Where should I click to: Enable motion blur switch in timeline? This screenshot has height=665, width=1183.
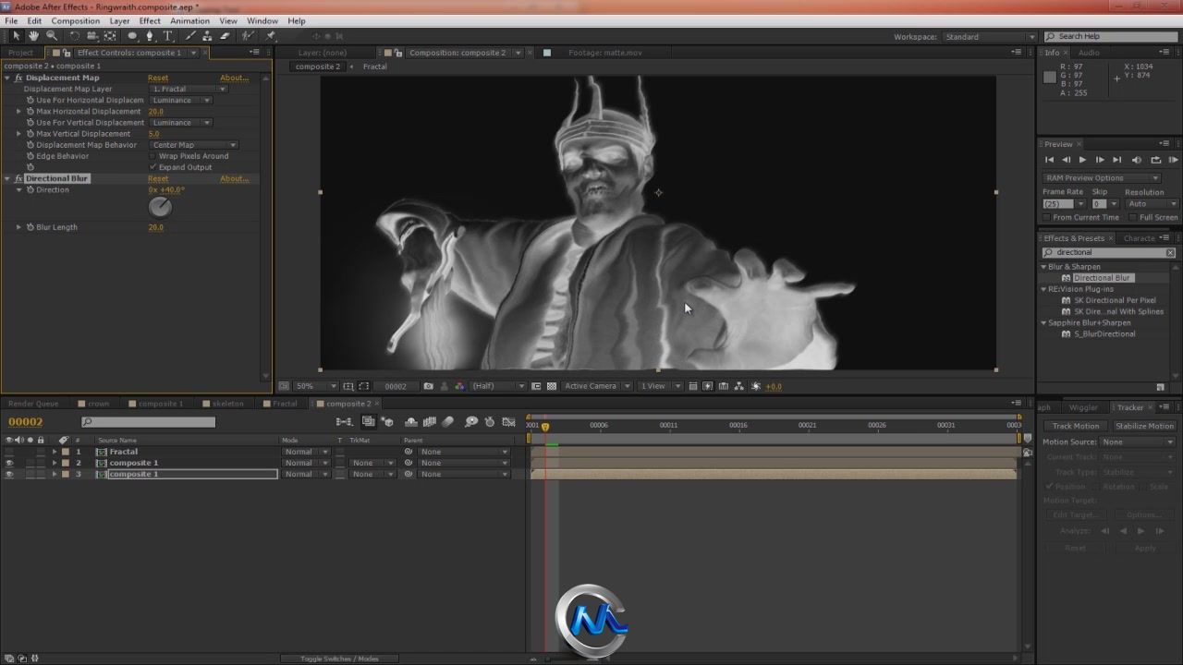pyautogui.click(x=448, y=422)
